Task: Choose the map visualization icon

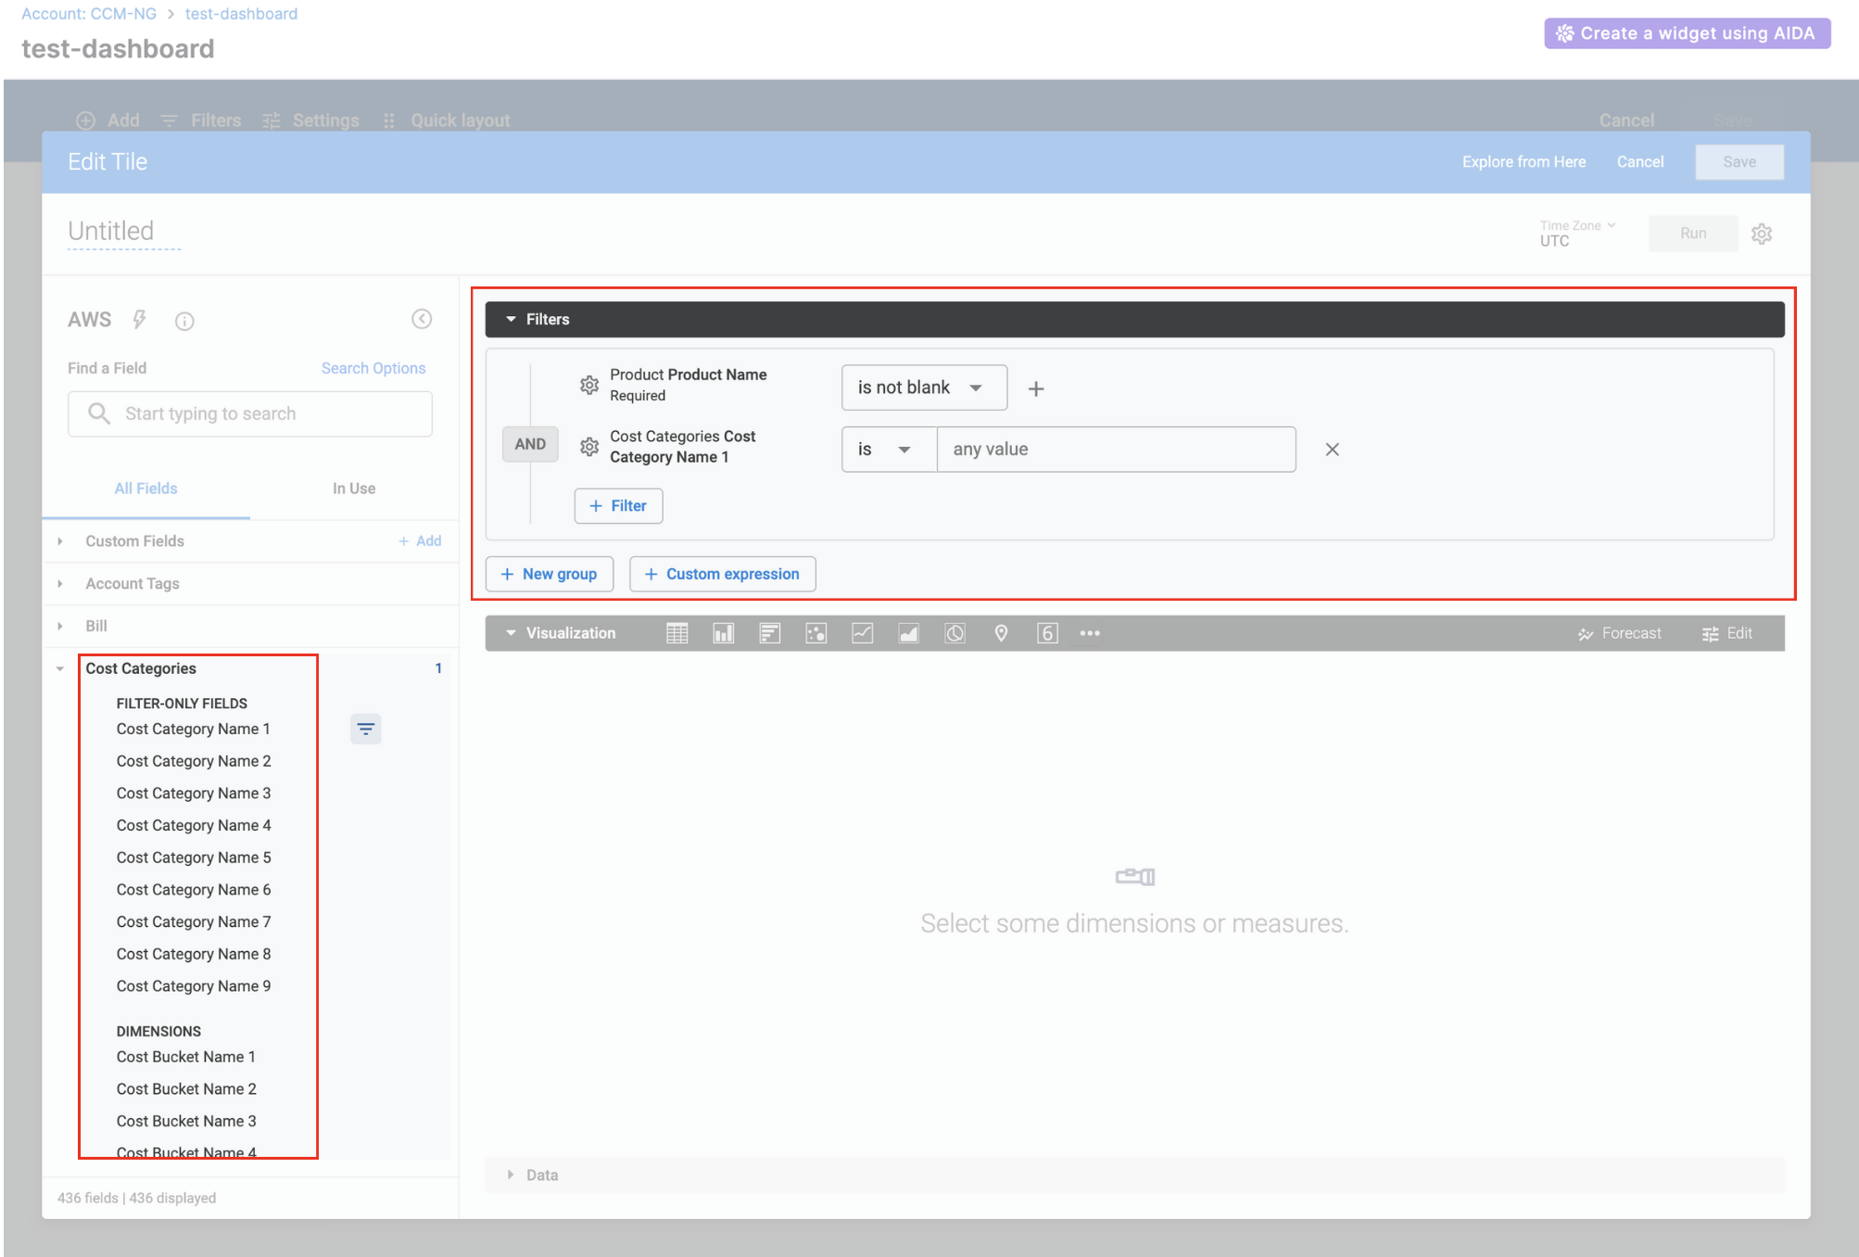Action: click(x=1001, y=633)
